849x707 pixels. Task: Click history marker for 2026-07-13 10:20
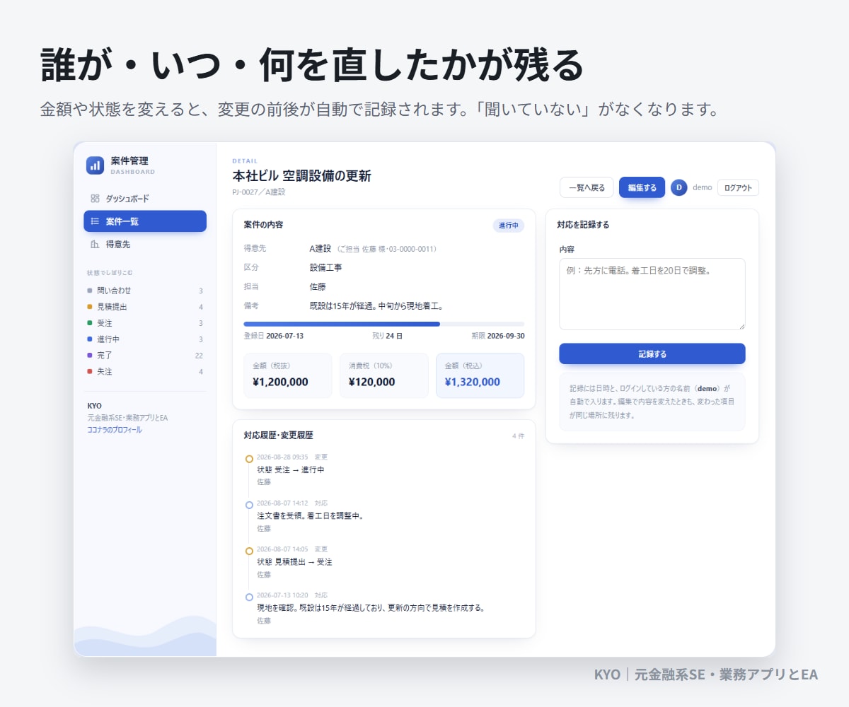(249, 597)
